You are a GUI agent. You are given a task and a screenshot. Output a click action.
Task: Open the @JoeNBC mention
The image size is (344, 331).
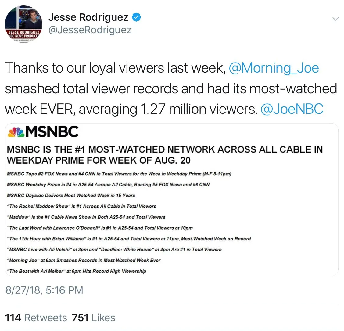click(292, 109)
